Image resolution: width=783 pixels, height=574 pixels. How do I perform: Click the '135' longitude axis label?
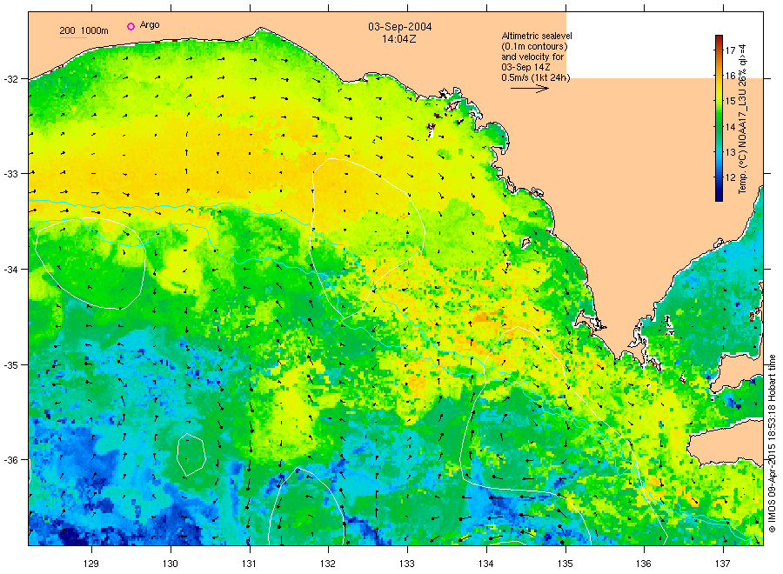tap(565, 564)
